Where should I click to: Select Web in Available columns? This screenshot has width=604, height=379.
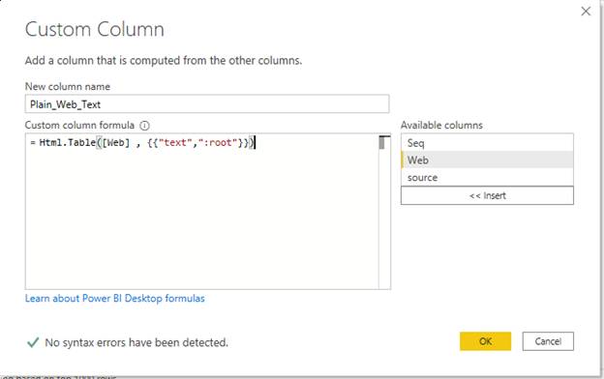pyautogui.click(x=487, y=160)
